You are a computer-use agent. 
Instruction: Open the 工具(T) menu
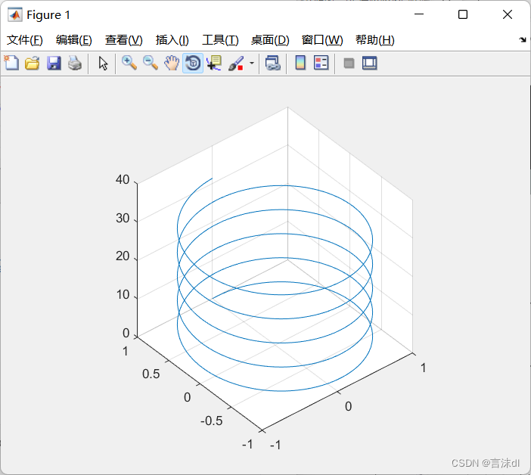tap(219, 40)
